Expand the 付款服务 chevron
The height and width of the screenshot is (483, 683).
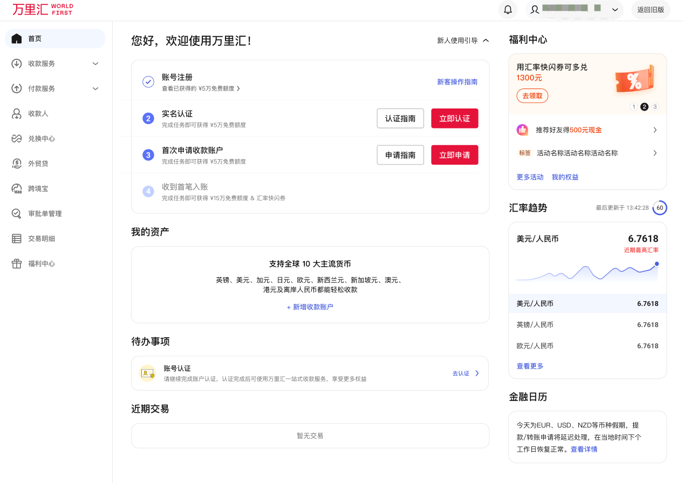coord(95,89)
